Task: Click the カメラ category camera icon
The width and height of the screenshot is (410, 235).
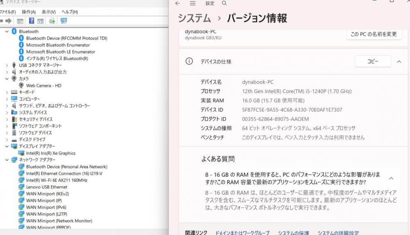Action: (x=14, y=78)
